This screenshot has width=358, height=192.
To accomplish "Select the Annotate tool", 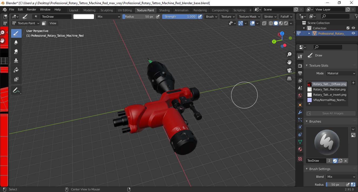I will [x=16, y=90].
